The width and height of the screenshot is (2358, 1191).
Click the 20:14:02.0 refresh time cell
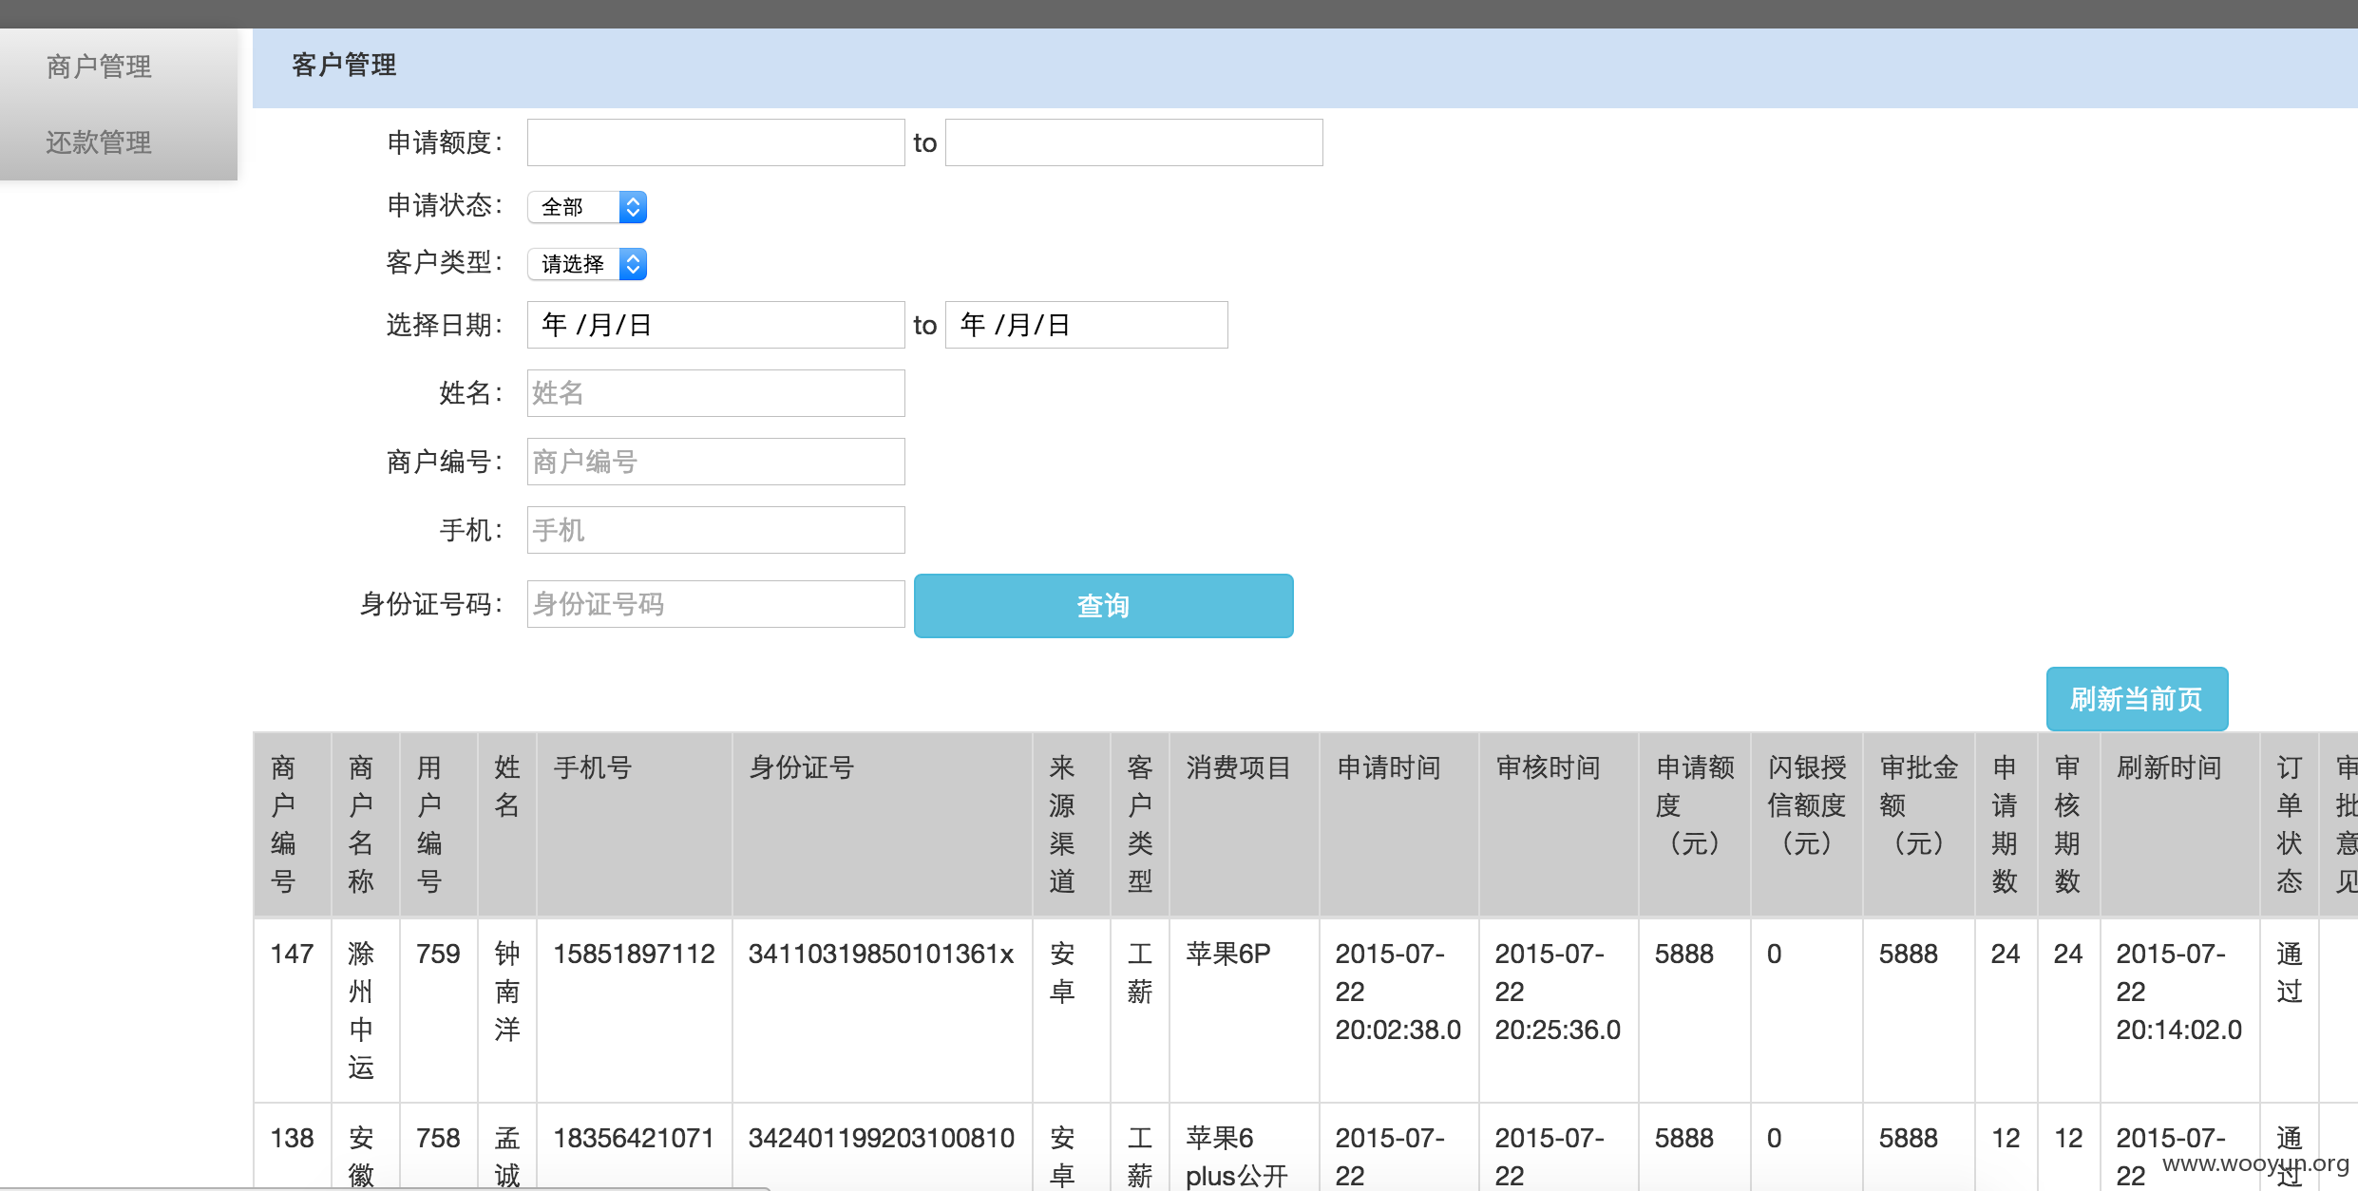2179,1010
